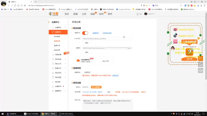Screen dimensions: 207x116
Task: Click the orange download button in the Douyu ad
Action: point(189,59)
